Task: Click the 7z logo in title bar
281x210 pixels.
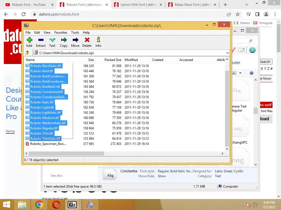Action: [x=26, y=25]
